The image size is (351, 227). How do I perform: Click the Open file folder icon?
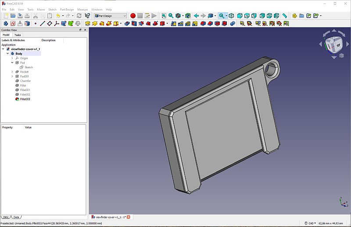[x=13, y=16]
